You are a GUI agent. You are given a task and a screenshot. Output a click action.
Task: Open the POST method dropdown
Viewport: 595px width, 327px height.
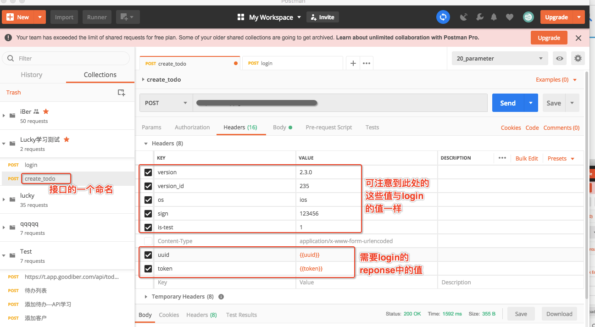[166, 103]
